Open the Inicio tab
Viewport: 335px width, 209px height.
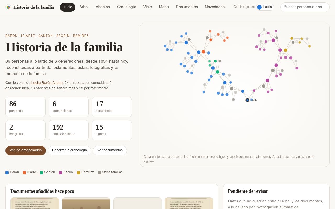68,7
